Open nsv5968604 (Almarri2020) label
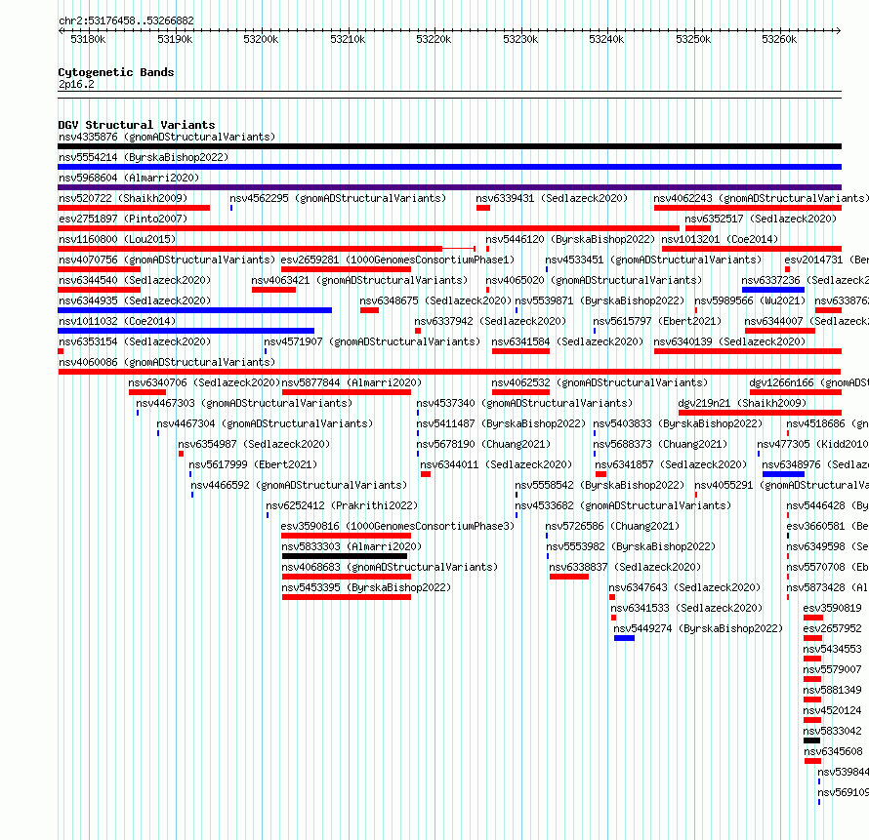The height and width of the screenshot is (840, 869). point(129,178)
